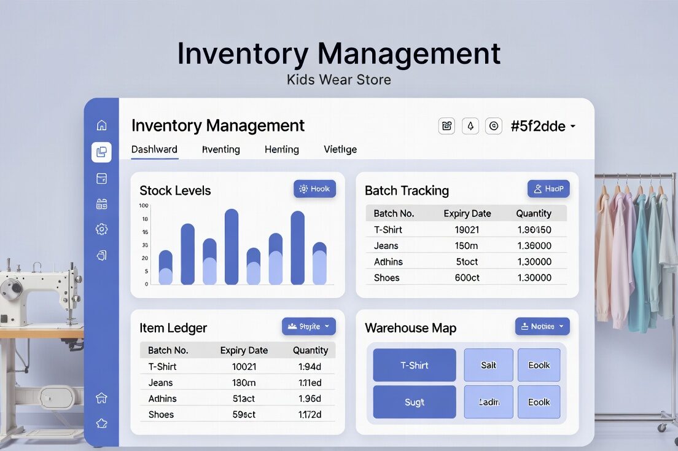The image size is (678, 451).
Task: Click the bottom-most pentagon sidebar icon
Action: (102, 423)
